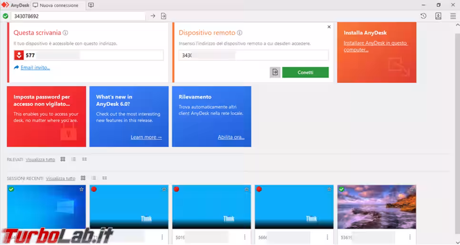The height and width of the screenshot is (245, 460).
Task: Click the connect arrow beside address bar
Action: (x=153, y=16)
